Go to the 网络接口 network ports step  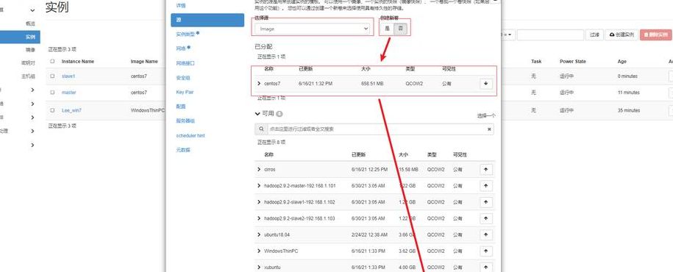(185, 63)
